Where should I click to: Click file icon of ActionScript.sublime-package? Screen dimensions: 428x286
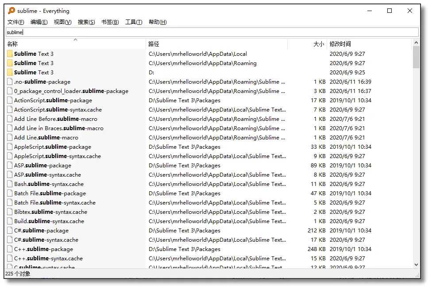pos(10,100)
